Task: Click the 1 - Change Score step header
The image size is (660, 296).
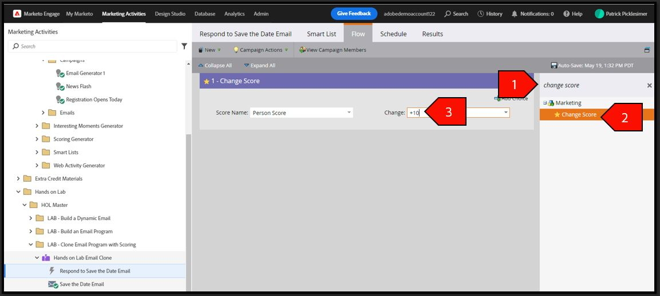Action: (366, 81)
